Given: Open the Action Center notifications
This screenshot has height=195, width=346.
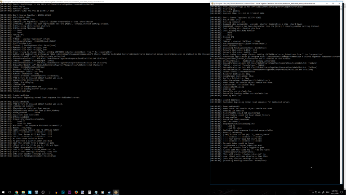Looking at the screenshot, I should pyautogui.click(x=342, y=192).
